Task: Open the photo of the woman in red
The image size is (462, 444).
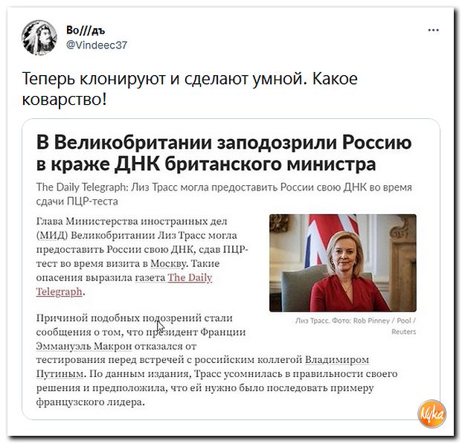Action: point(343,263)
